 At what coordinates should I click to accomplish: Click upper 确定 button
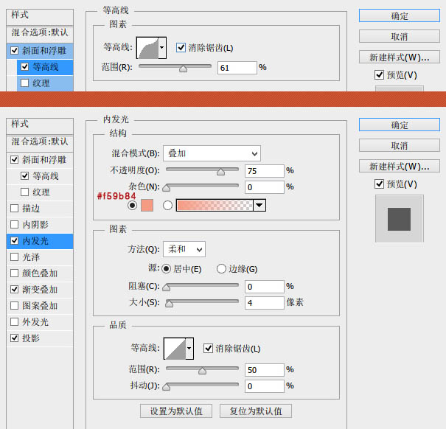[x=400, y=15]
